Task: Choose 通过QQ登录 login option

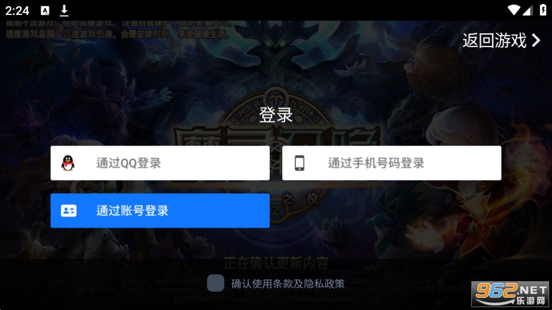Action: [160, 163]
